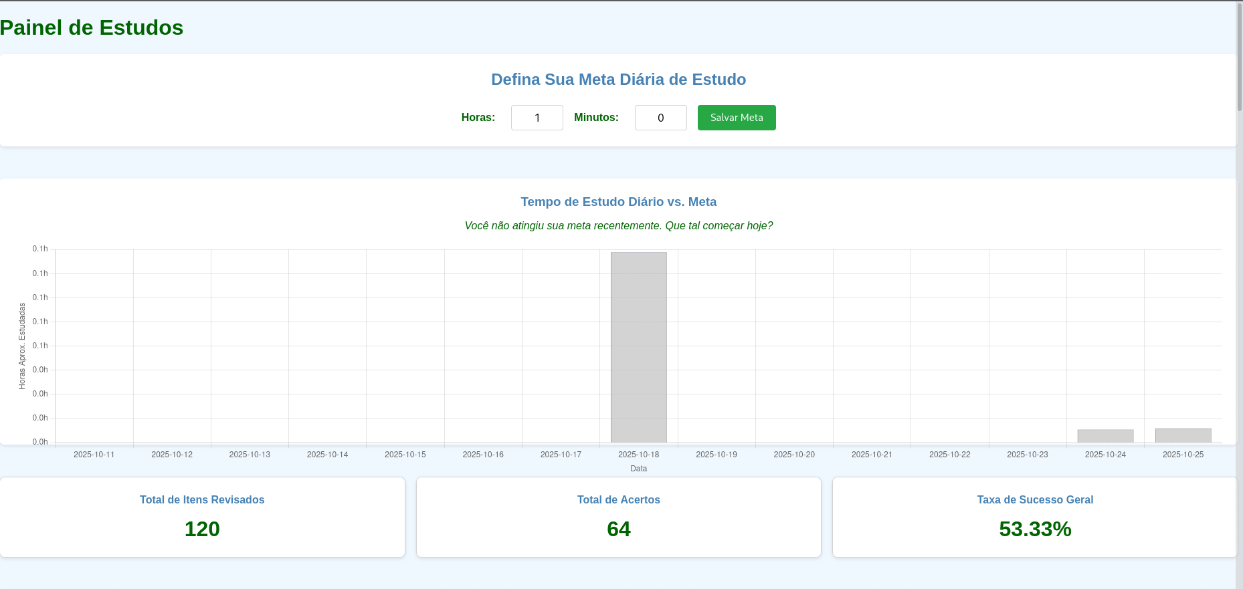The width and height of the screenshot is (1243, 589).
Task: Click the Painel de Estudos heading
Action: (x=92, y=28)
